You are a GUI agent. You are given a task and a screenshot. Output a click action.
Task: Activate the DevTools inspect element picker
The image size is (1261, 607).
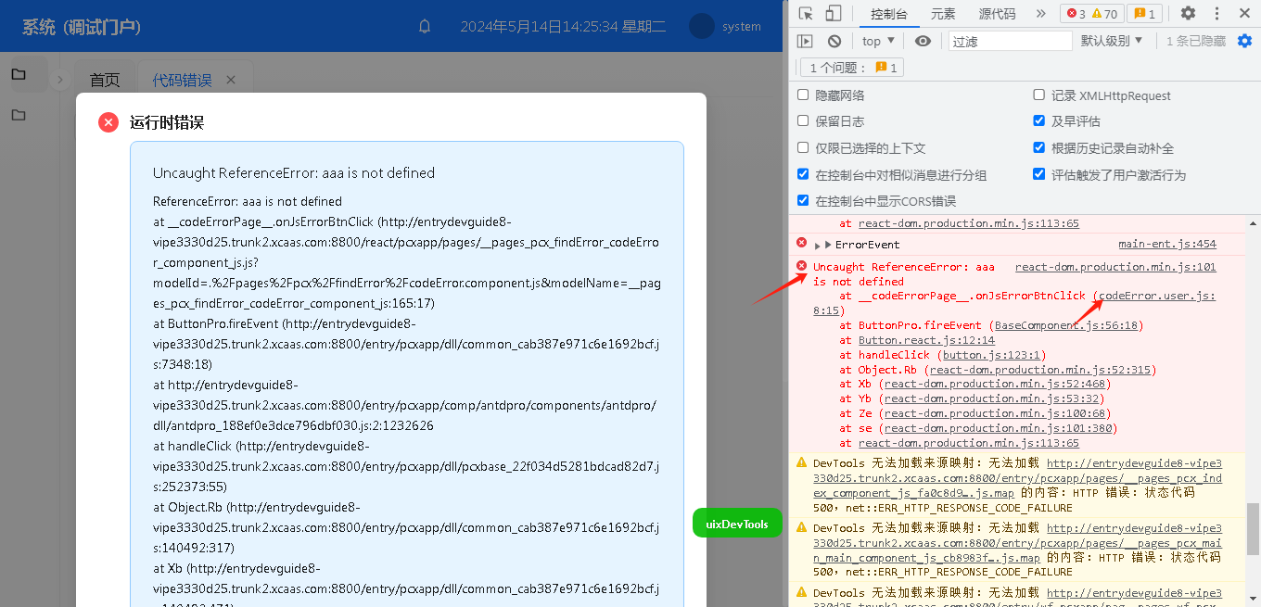pos(806,14)
